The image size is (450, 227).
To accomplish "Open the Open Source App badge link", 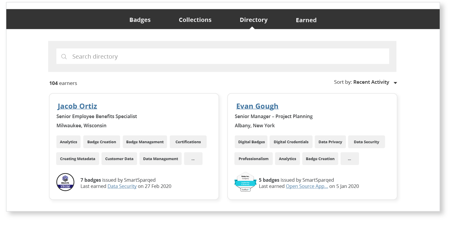I will pos(307,186).
